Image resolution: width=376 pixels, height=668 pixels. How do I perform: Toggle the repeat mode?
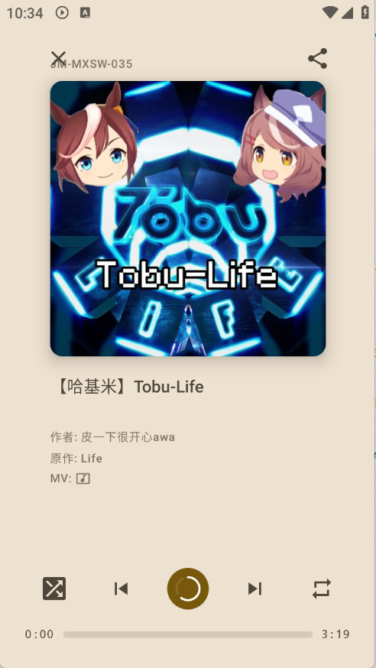[x=322, y=589]
